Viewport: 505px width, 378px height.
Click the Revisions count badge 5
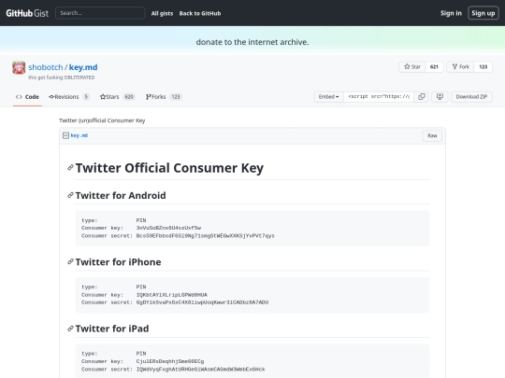(86, 97)
